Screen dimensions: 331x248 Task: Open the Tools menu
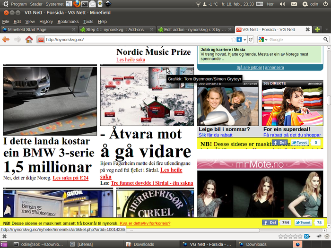pos(88,22)
